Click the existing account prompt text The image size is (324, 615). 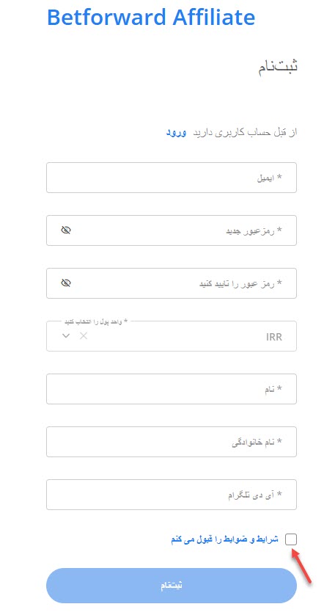pos(245,133)
